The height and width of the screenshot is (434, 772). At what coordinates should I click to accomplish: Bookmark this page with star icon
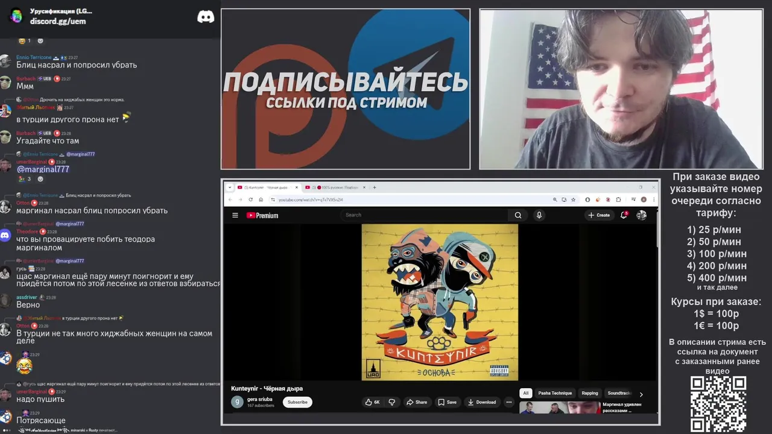click(x=573, y=200)
